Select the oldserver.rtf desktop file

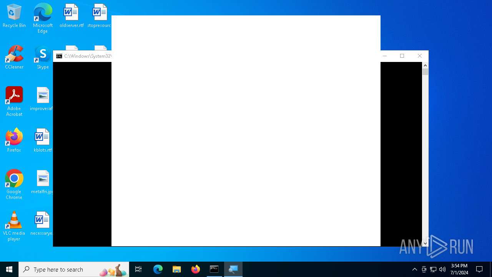pyautogui.click(x=71, y=16)
